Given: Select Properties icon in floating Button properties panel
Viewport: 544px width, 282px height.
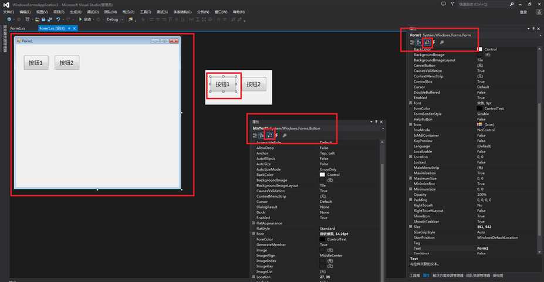Looking at the screenshot, I should [269, 135].
